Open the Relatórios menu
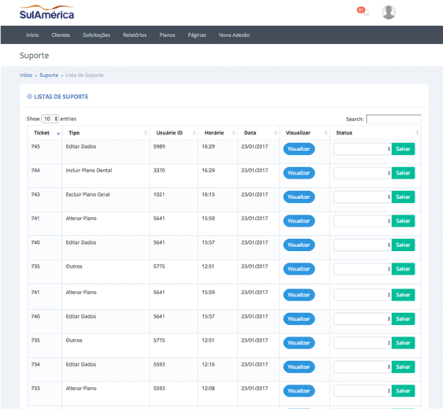Viewport: 443px width, 409px height. (135, 35)
